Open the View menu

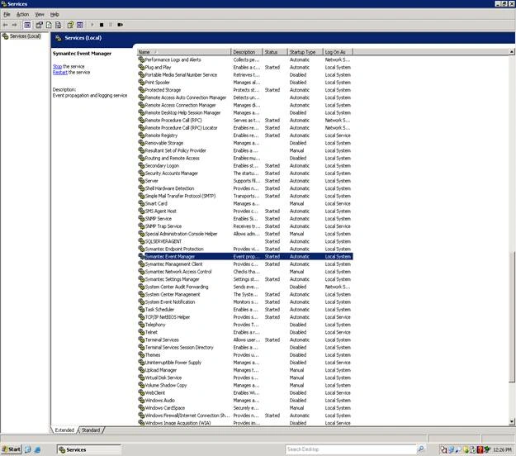(x=40, y=15)
